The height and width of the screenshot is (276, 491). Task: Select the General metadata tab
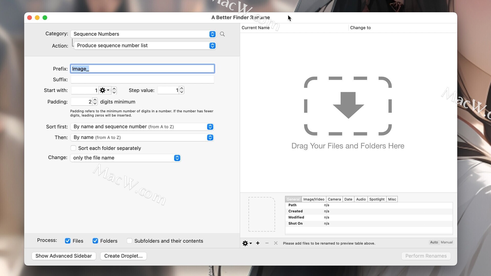point(293,199)
